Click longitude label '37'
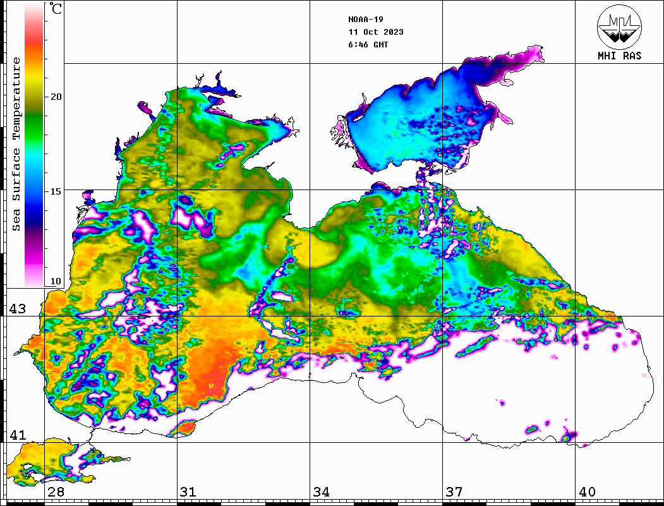This screenshot has height=506, width=664. pyautogui.click(x=454, y=492)
